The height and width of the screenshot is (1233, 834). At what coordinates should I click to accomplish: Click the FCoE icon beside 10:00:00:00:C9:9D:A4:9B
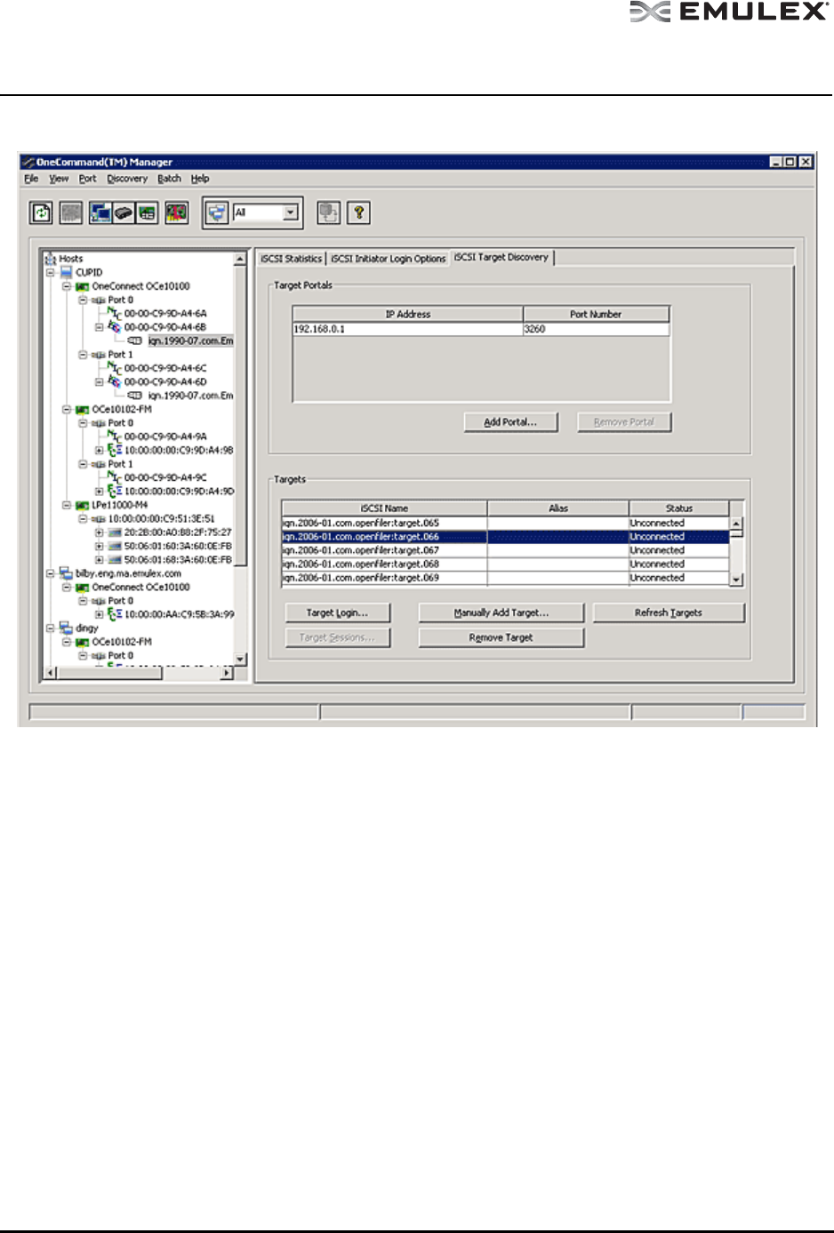(x=115, y=450)
